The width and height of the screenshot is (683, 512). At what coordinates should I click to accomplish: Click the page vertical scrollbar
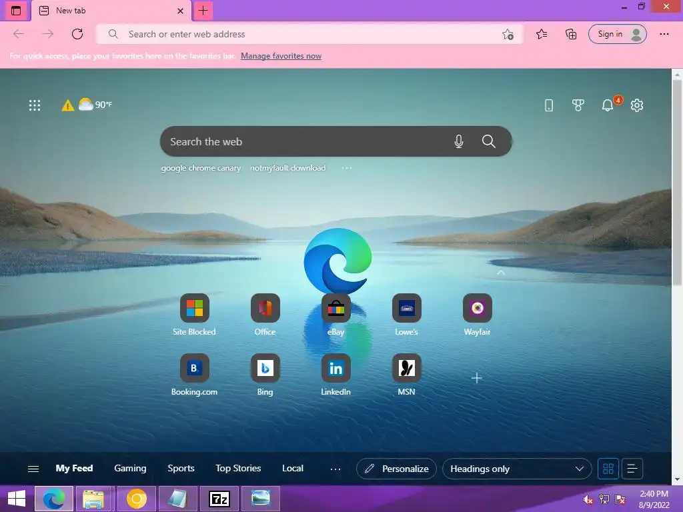pos(677,183)
